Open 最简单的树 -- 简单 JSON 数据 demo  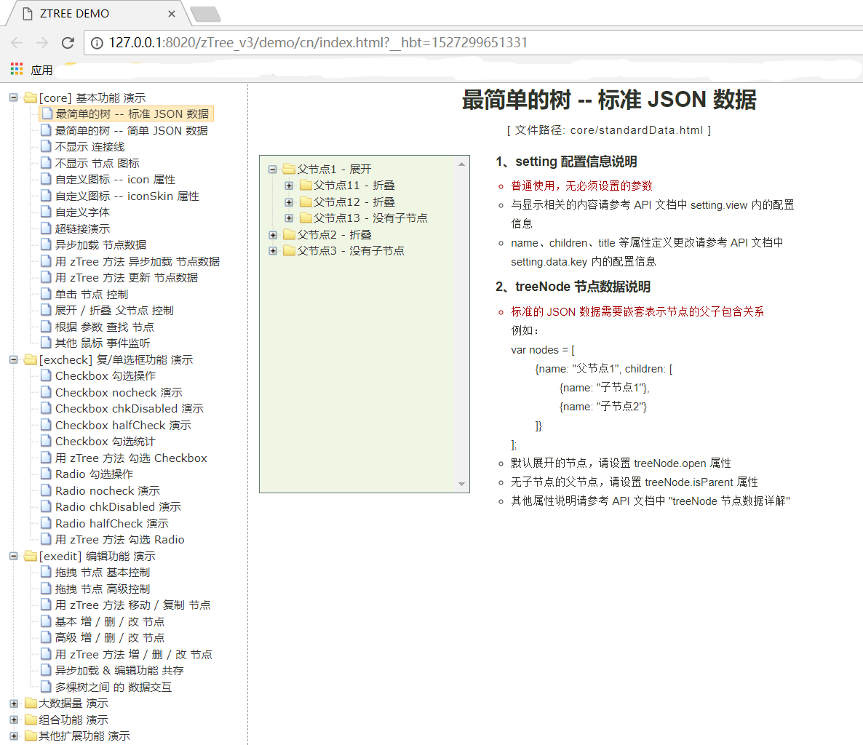pyautogui.click(x=132, y=130)
